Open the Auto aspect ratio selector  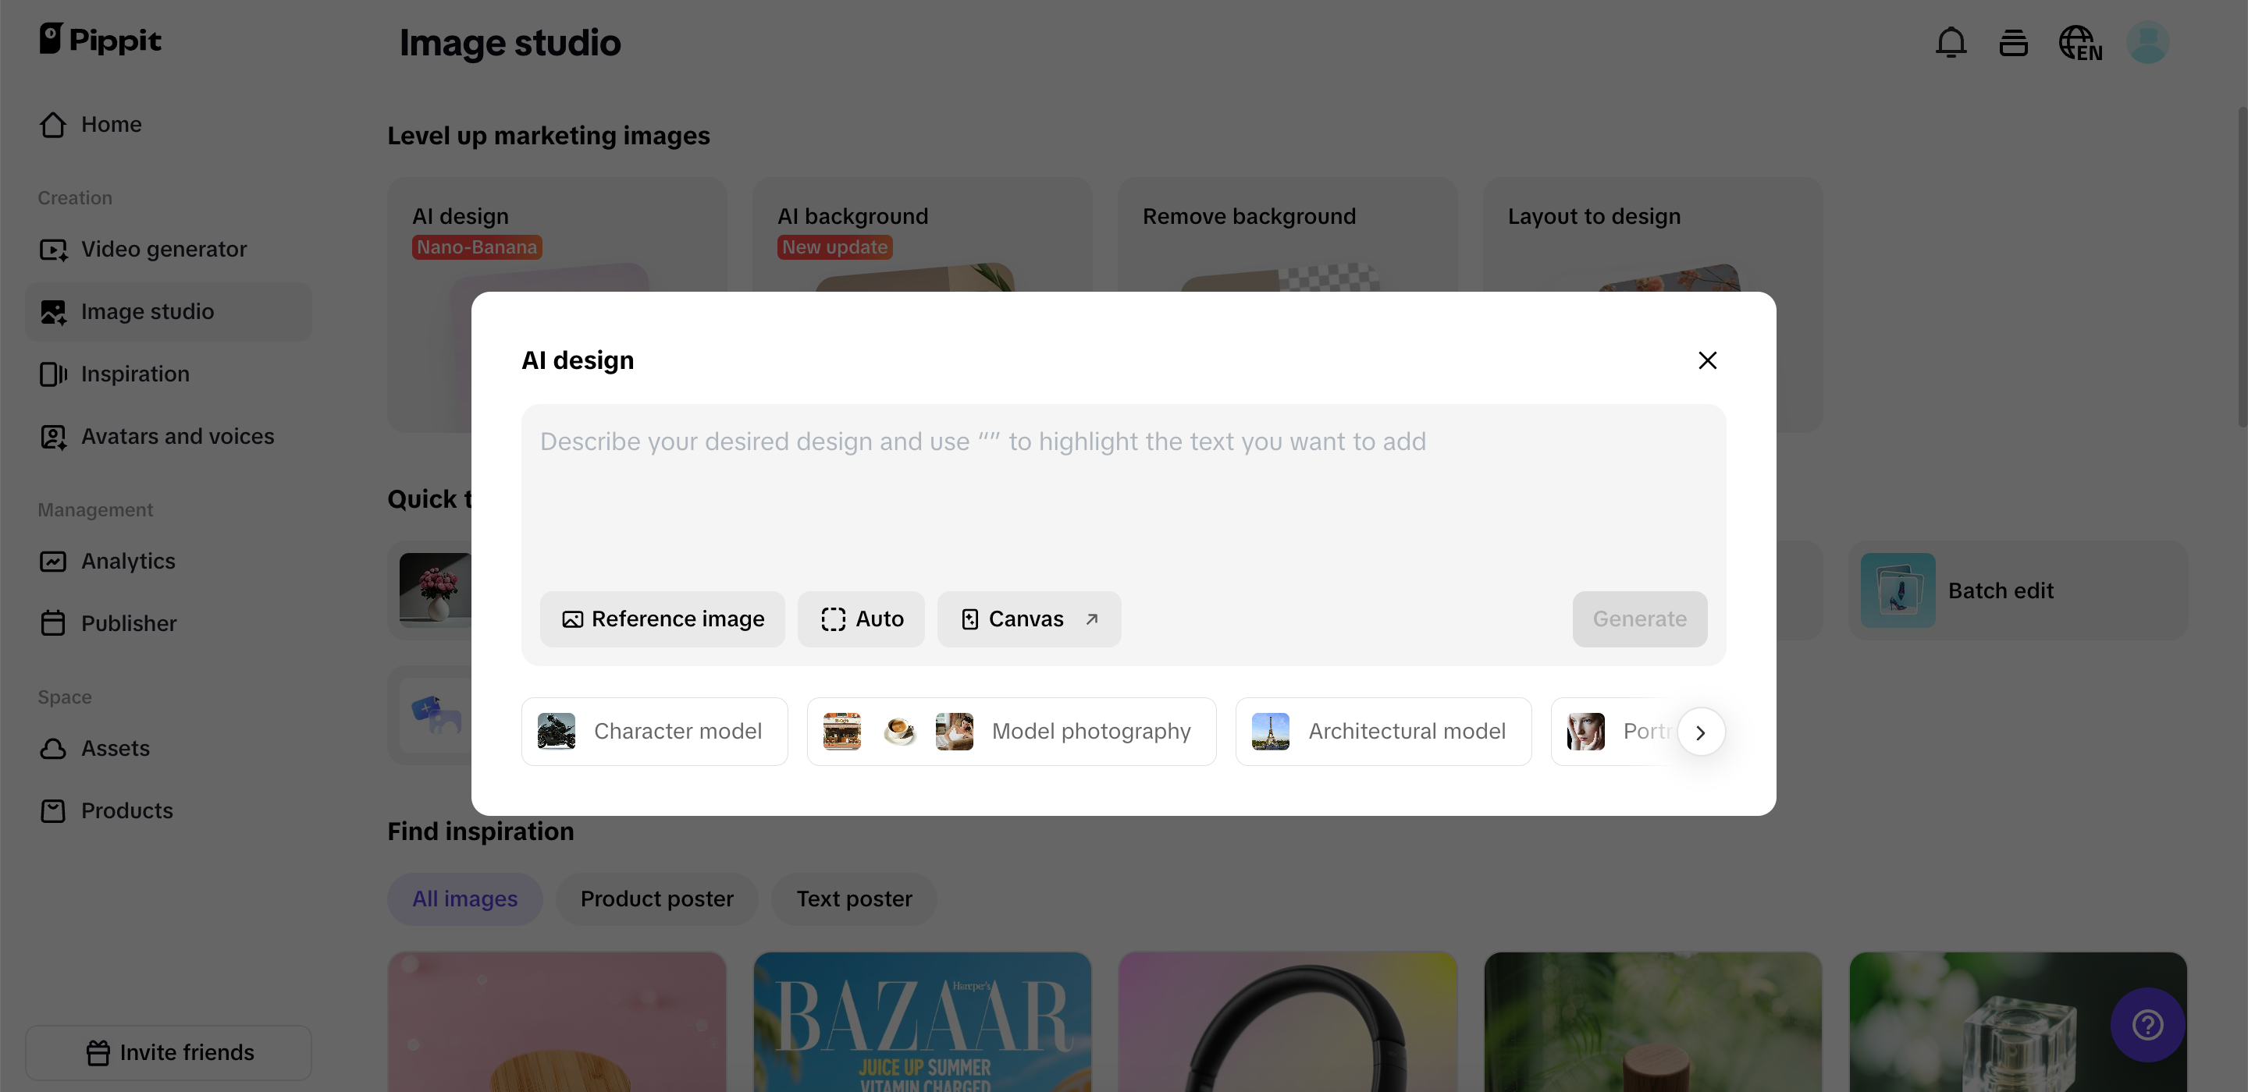click(x=860, y=619)
